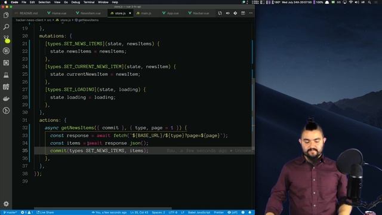Open the notifications bell

249,213
